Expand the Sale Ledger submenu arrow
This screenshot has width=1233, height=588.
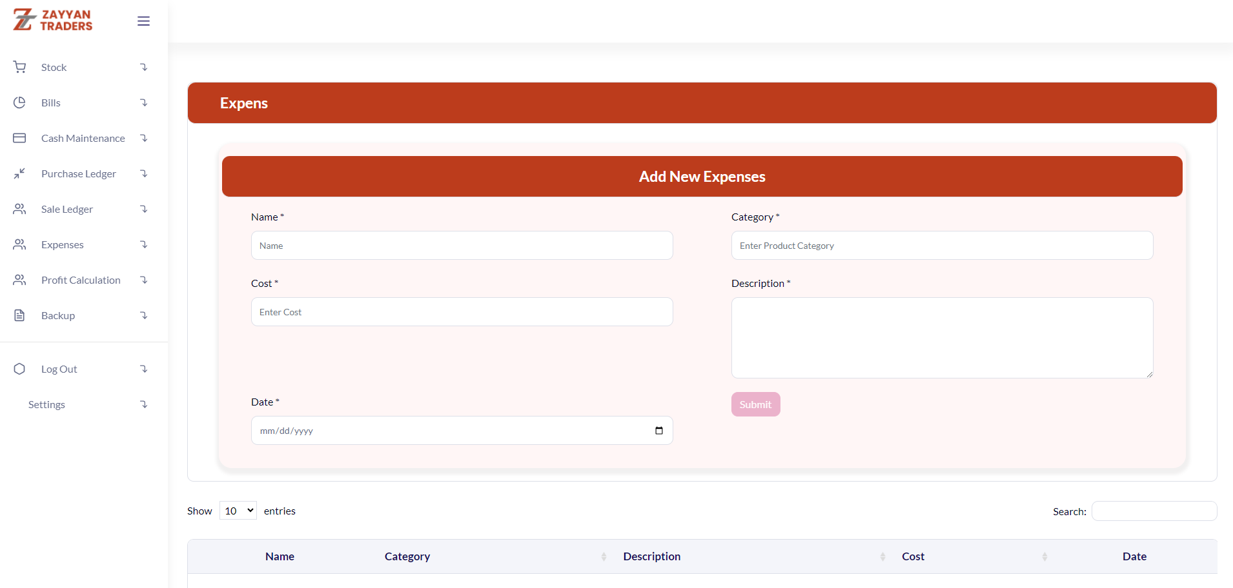coord(144,209)
